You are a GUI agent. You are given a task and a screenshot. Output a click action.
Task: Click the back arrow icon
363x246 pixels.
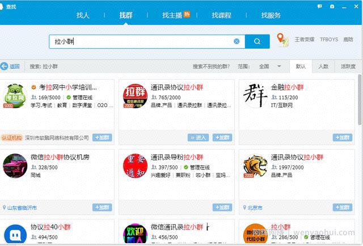[4, 66]
